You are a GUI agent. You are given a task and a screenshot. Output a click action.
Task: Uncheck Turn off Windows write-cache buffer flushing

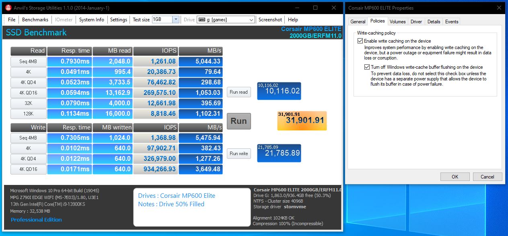pos(367,67)
